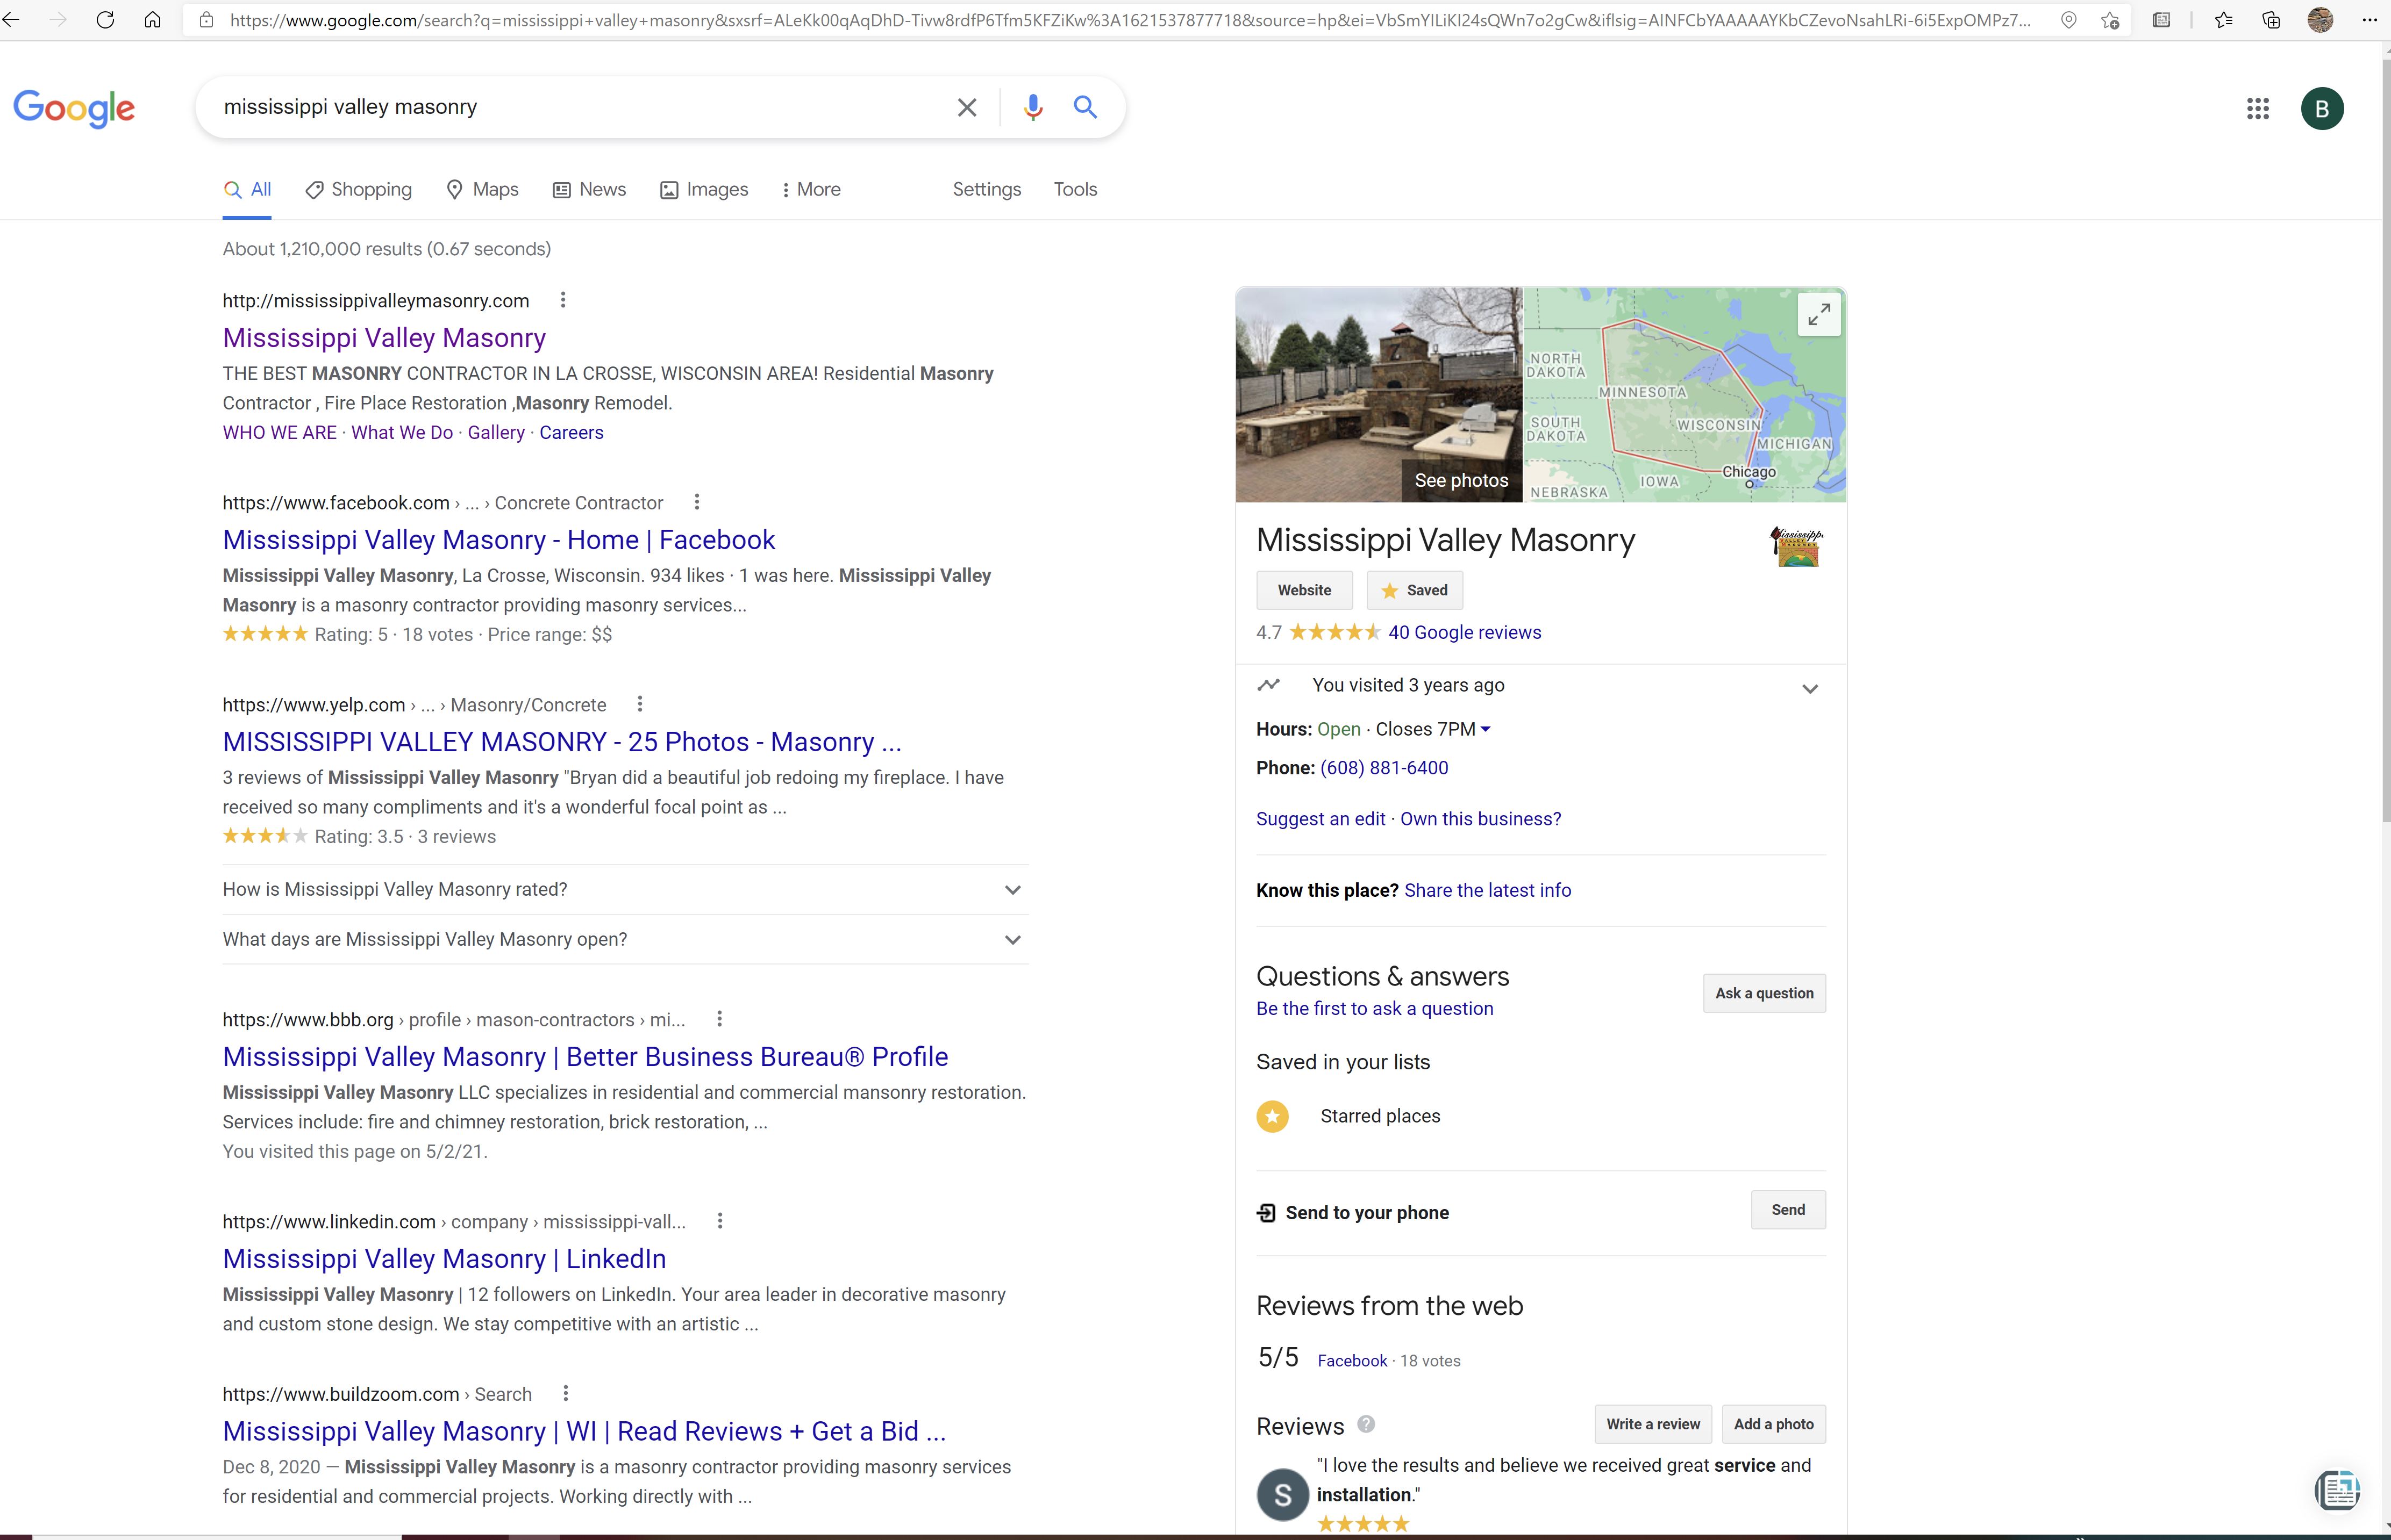This screenshot has width=2391, height=1540.
Task: Open options menu for BuildZoom result
Action: point(566,1393)
